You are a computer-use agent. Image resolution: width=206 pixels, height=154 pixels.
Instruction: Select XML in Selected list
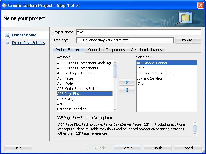click(x=167, y=83)
